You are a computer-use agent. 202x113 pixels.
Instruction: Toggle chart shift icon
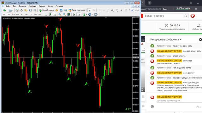(x=79, y=14)
